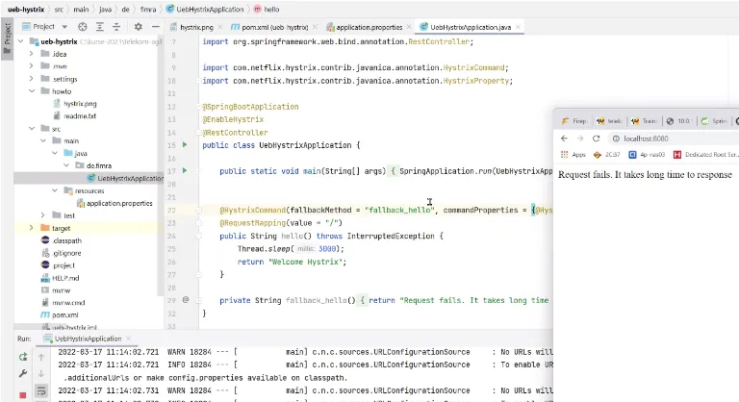Select readme.txt in project tree
This screenshot has width=739, height=402.
(x=80, y=116)
